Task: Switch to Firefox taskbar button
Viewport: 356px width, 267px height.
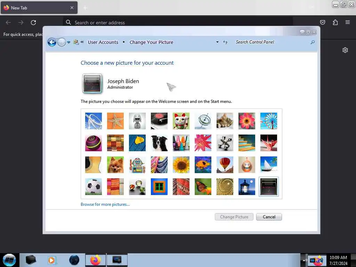Action: [96, 260]
